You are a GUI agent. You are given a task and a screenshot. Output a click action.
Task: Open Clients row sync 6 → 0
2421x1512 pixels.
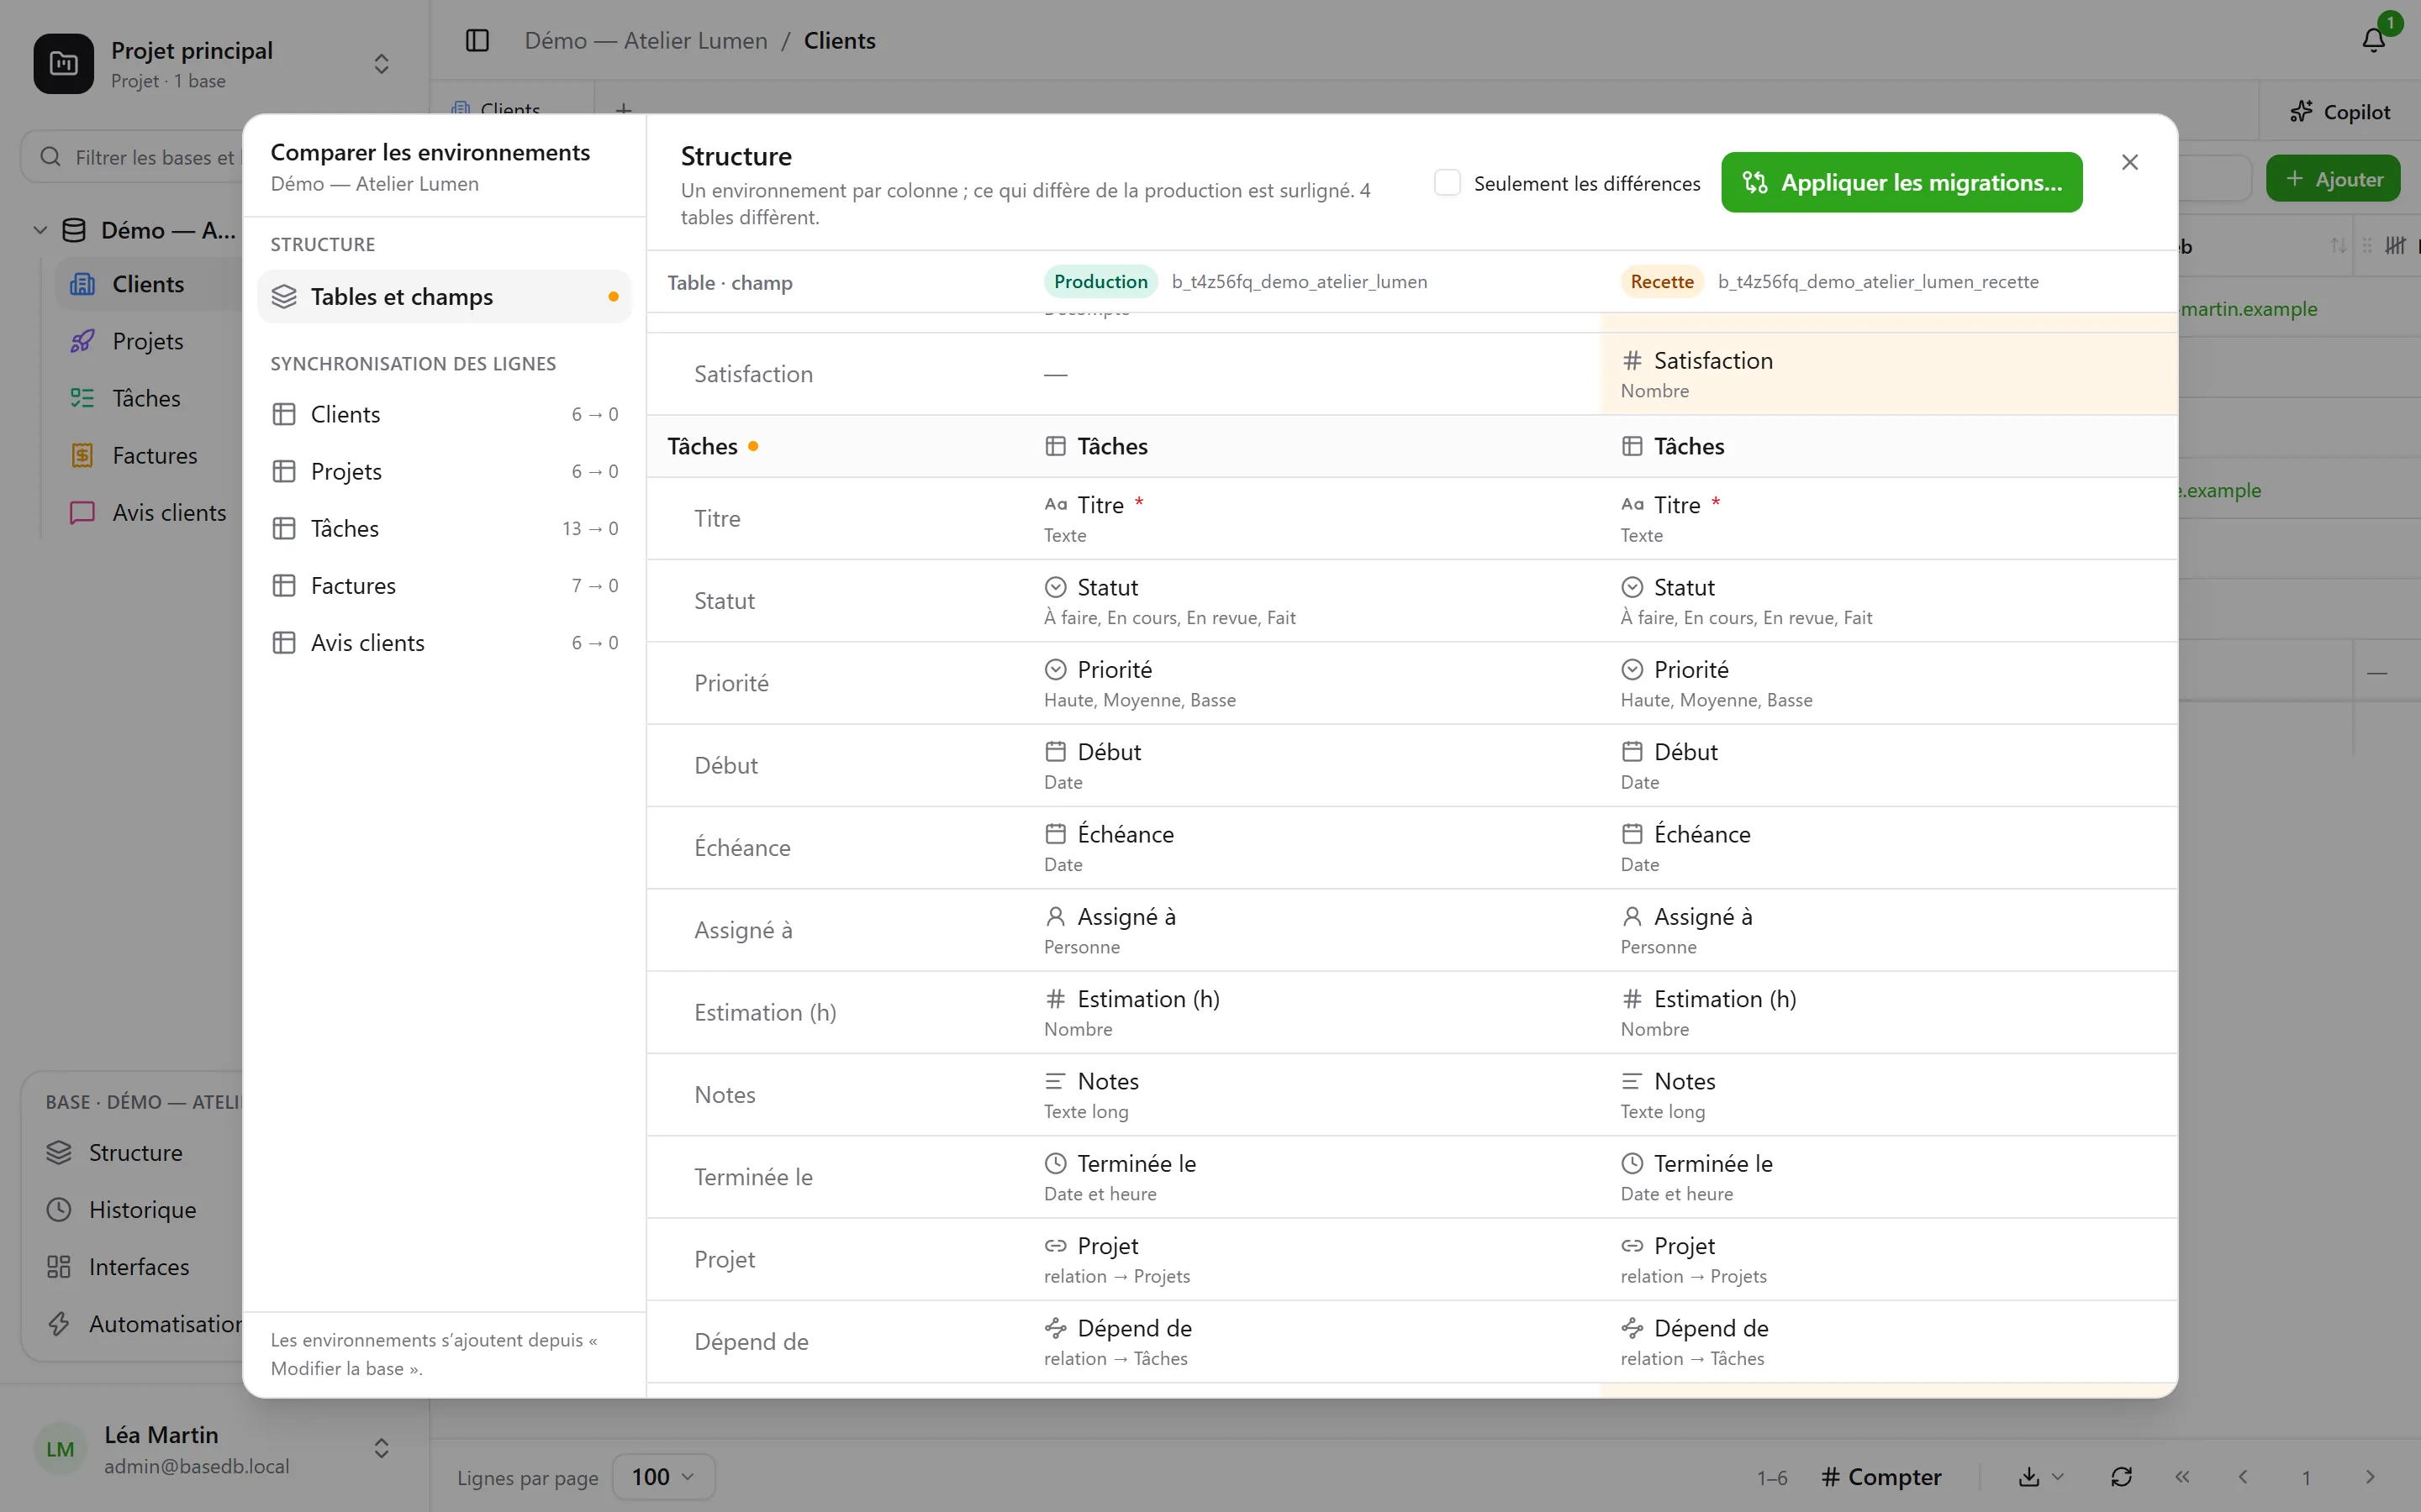444,414
